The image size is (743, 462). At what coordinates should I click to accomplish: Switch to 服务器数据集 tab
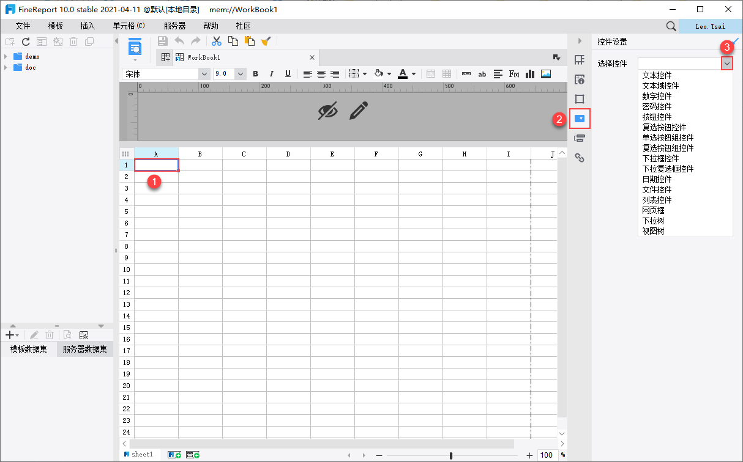click(x=84, y=350)
